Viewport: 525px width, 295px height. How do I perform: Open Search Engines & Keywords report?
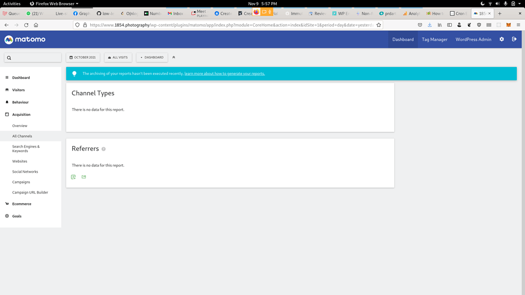click(x=26, y=149)
